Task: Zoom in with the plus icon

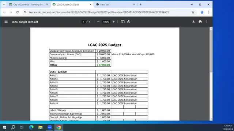Action: point(114,22)
